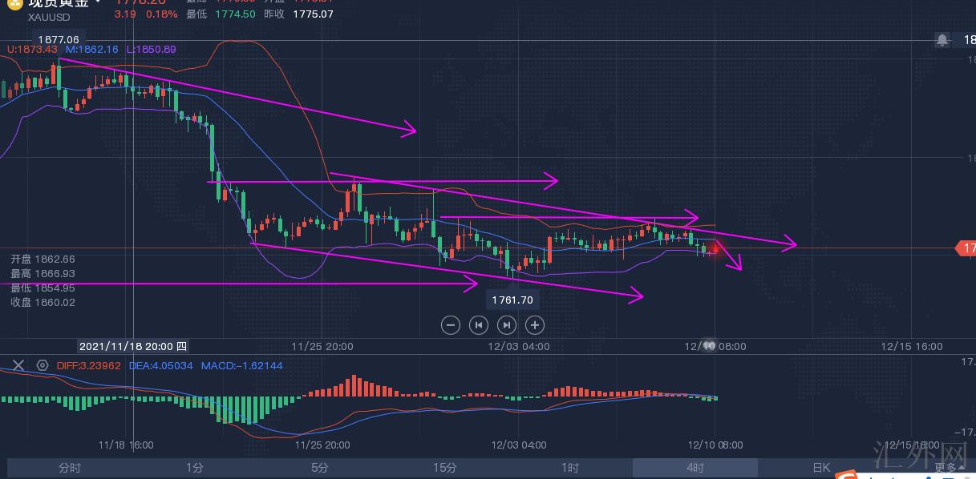Click the price alert bell icon
976x479 pixels.
tap(942, 39)
